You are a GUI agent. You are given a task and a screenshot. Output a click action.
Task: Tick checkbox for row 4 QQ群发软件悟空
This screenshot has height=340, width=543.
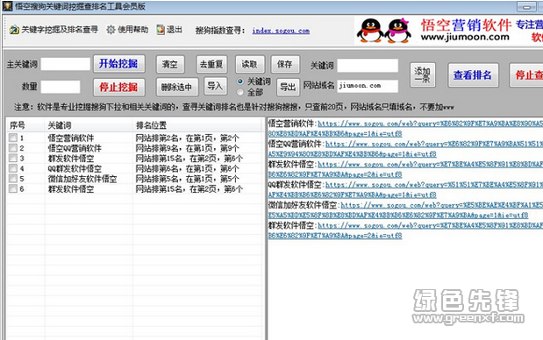click(13, 168)
